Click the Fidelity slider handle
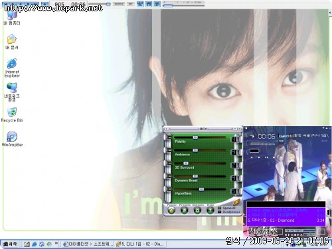This screenshot has height=249, width=332. tap(195, 137)
